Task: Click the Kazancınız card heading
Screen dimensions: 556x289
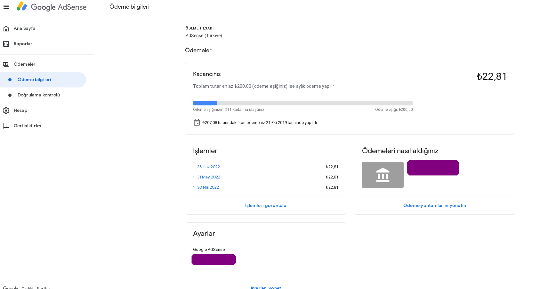Action: tap(207, 74)
